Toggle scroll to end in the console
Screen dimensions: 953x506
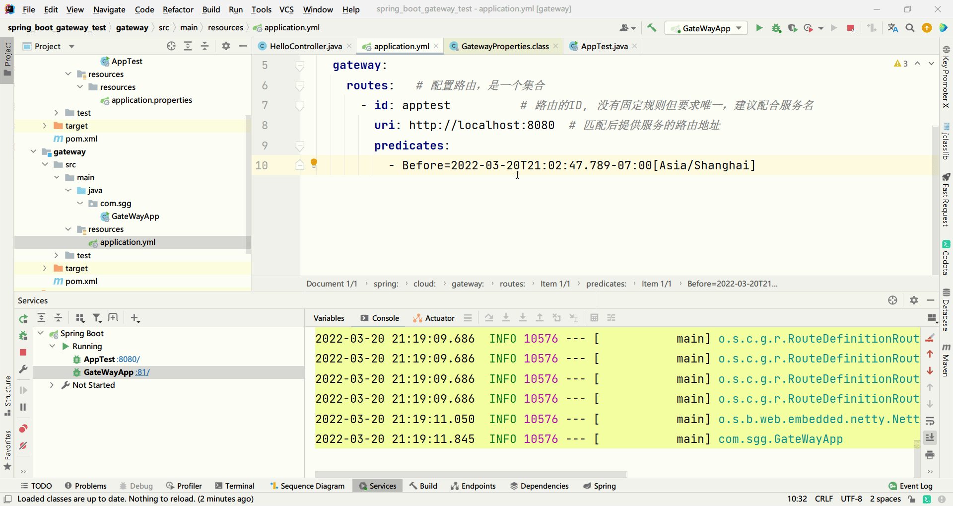[930, 437]
